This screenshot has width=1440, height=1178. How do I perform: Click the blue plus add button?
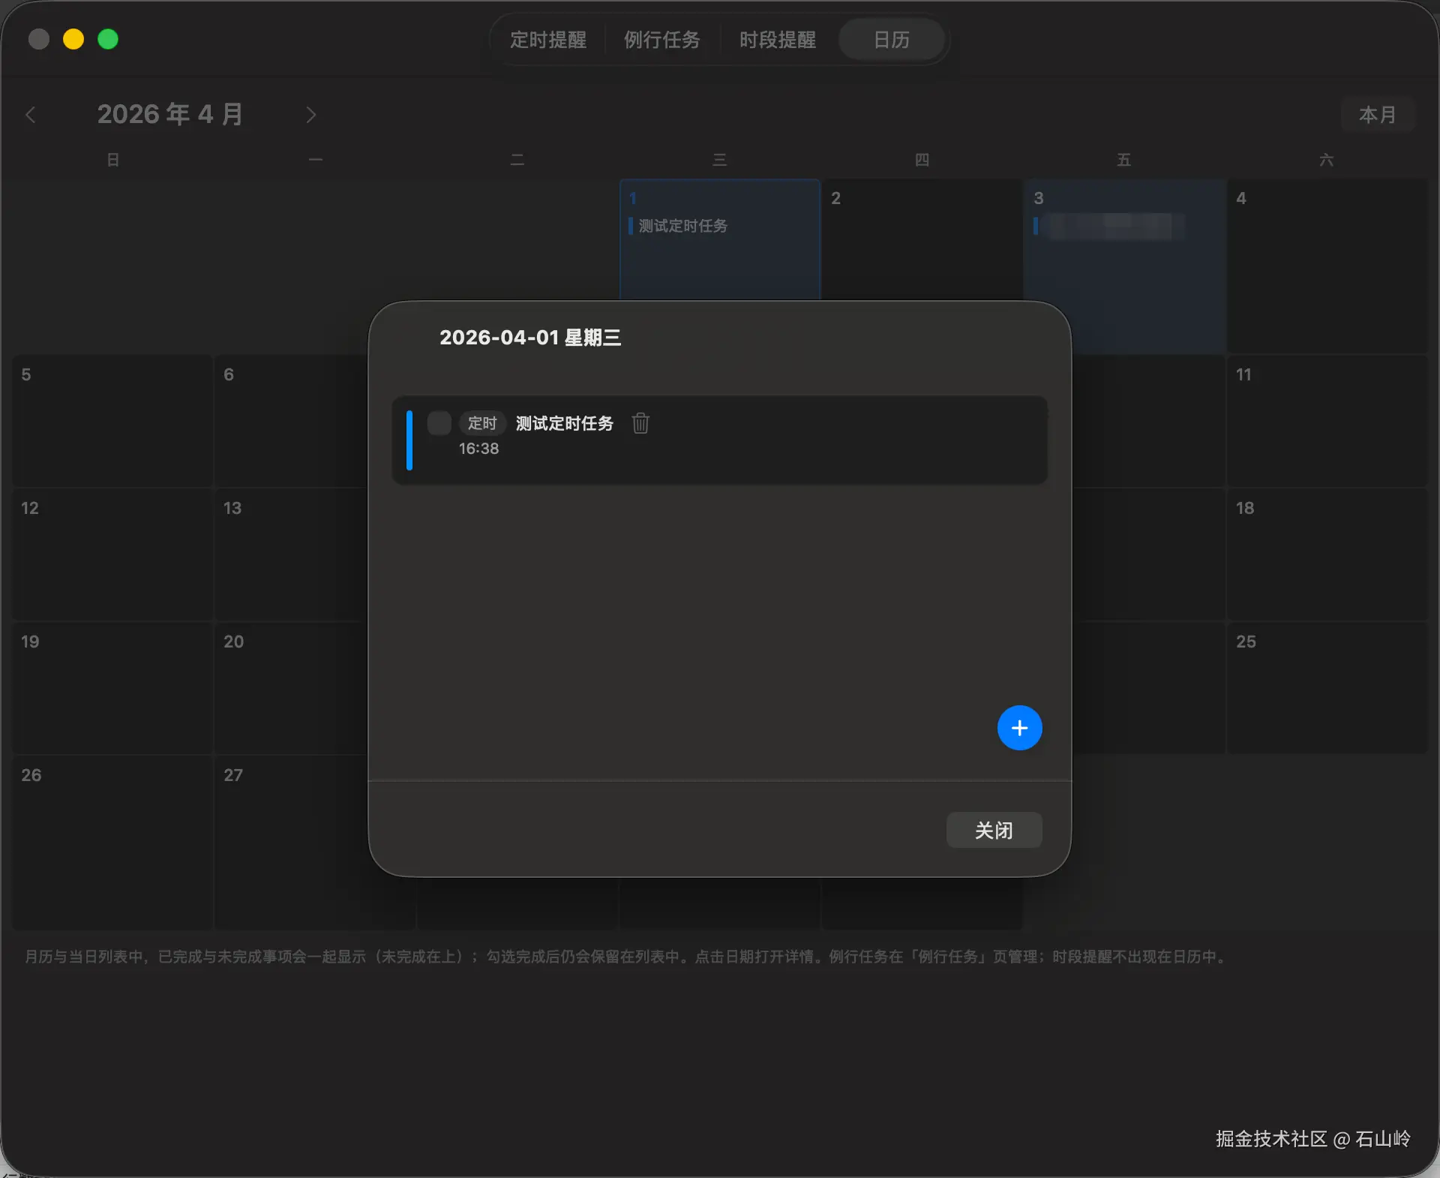click(x=1019, y=728)
